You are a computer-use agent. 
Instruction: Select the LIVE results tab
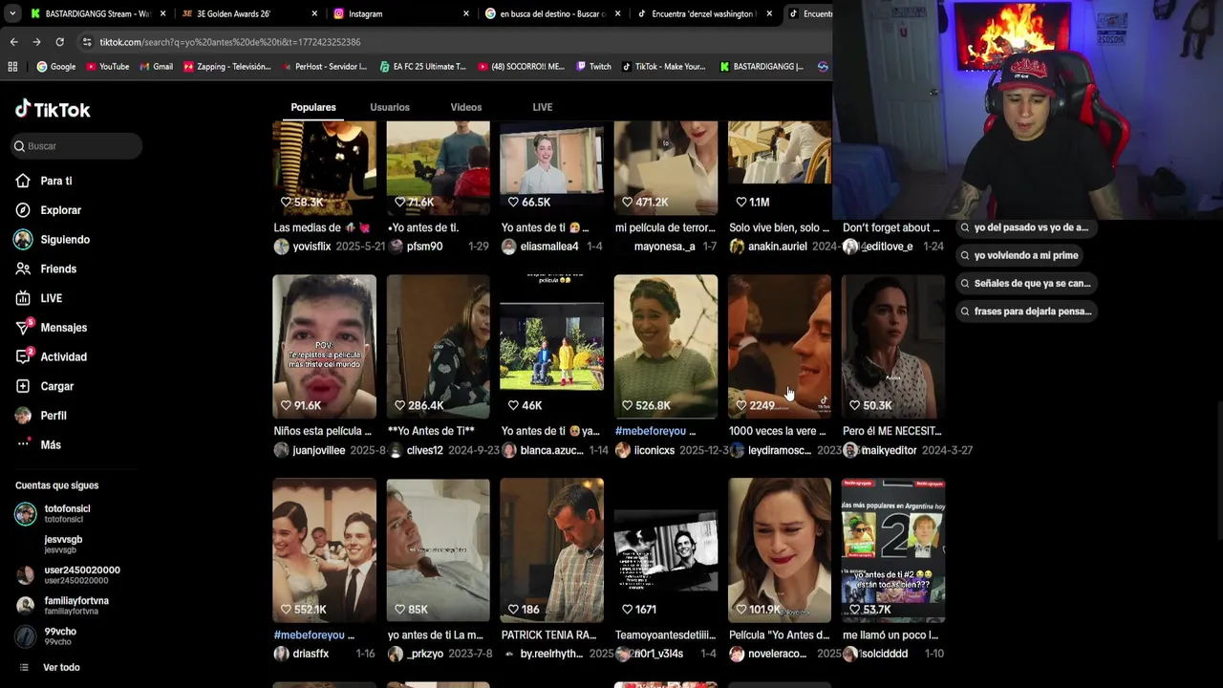point(543,107)
